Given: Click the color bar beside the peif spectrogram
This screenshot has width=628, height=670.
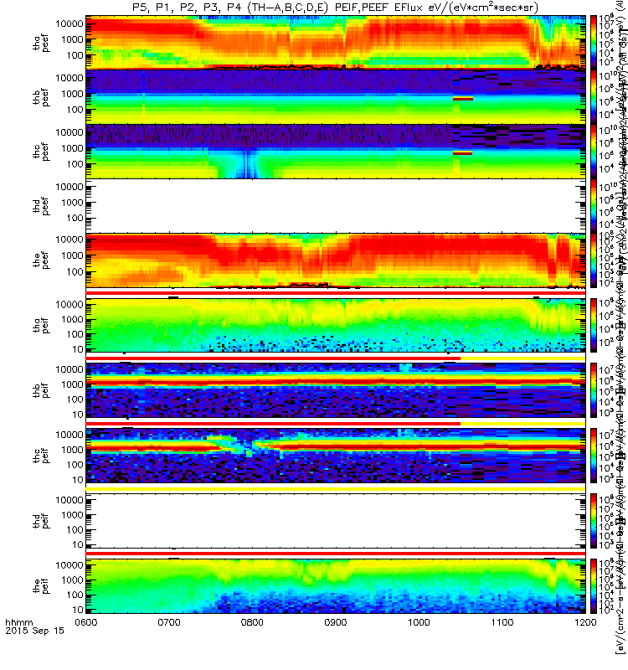Looking at the screenshot, I should pos(594,585).
